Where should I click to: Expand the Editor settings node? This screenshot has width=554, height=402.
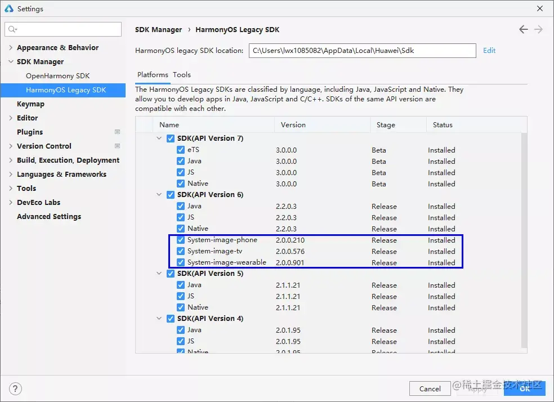click(11, 118)
